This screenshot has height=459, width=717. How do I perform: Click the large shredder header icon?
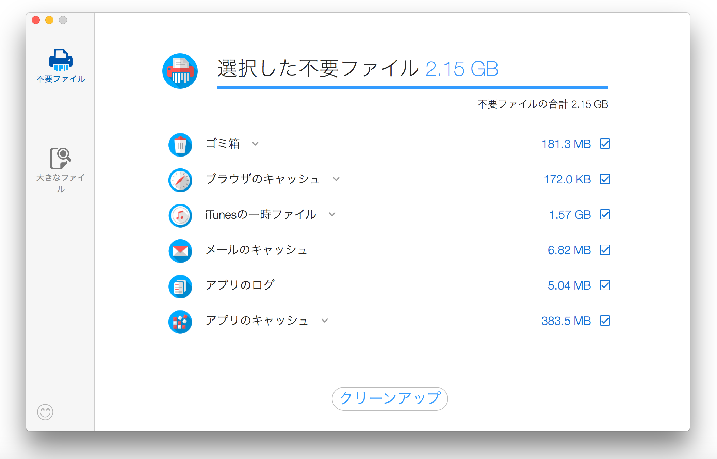180,71
